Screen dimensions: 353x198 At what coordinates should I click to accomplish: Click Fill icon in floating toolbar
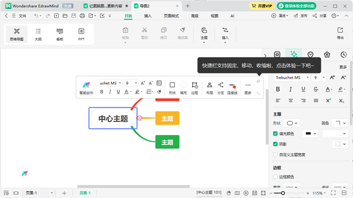point(183,88)
